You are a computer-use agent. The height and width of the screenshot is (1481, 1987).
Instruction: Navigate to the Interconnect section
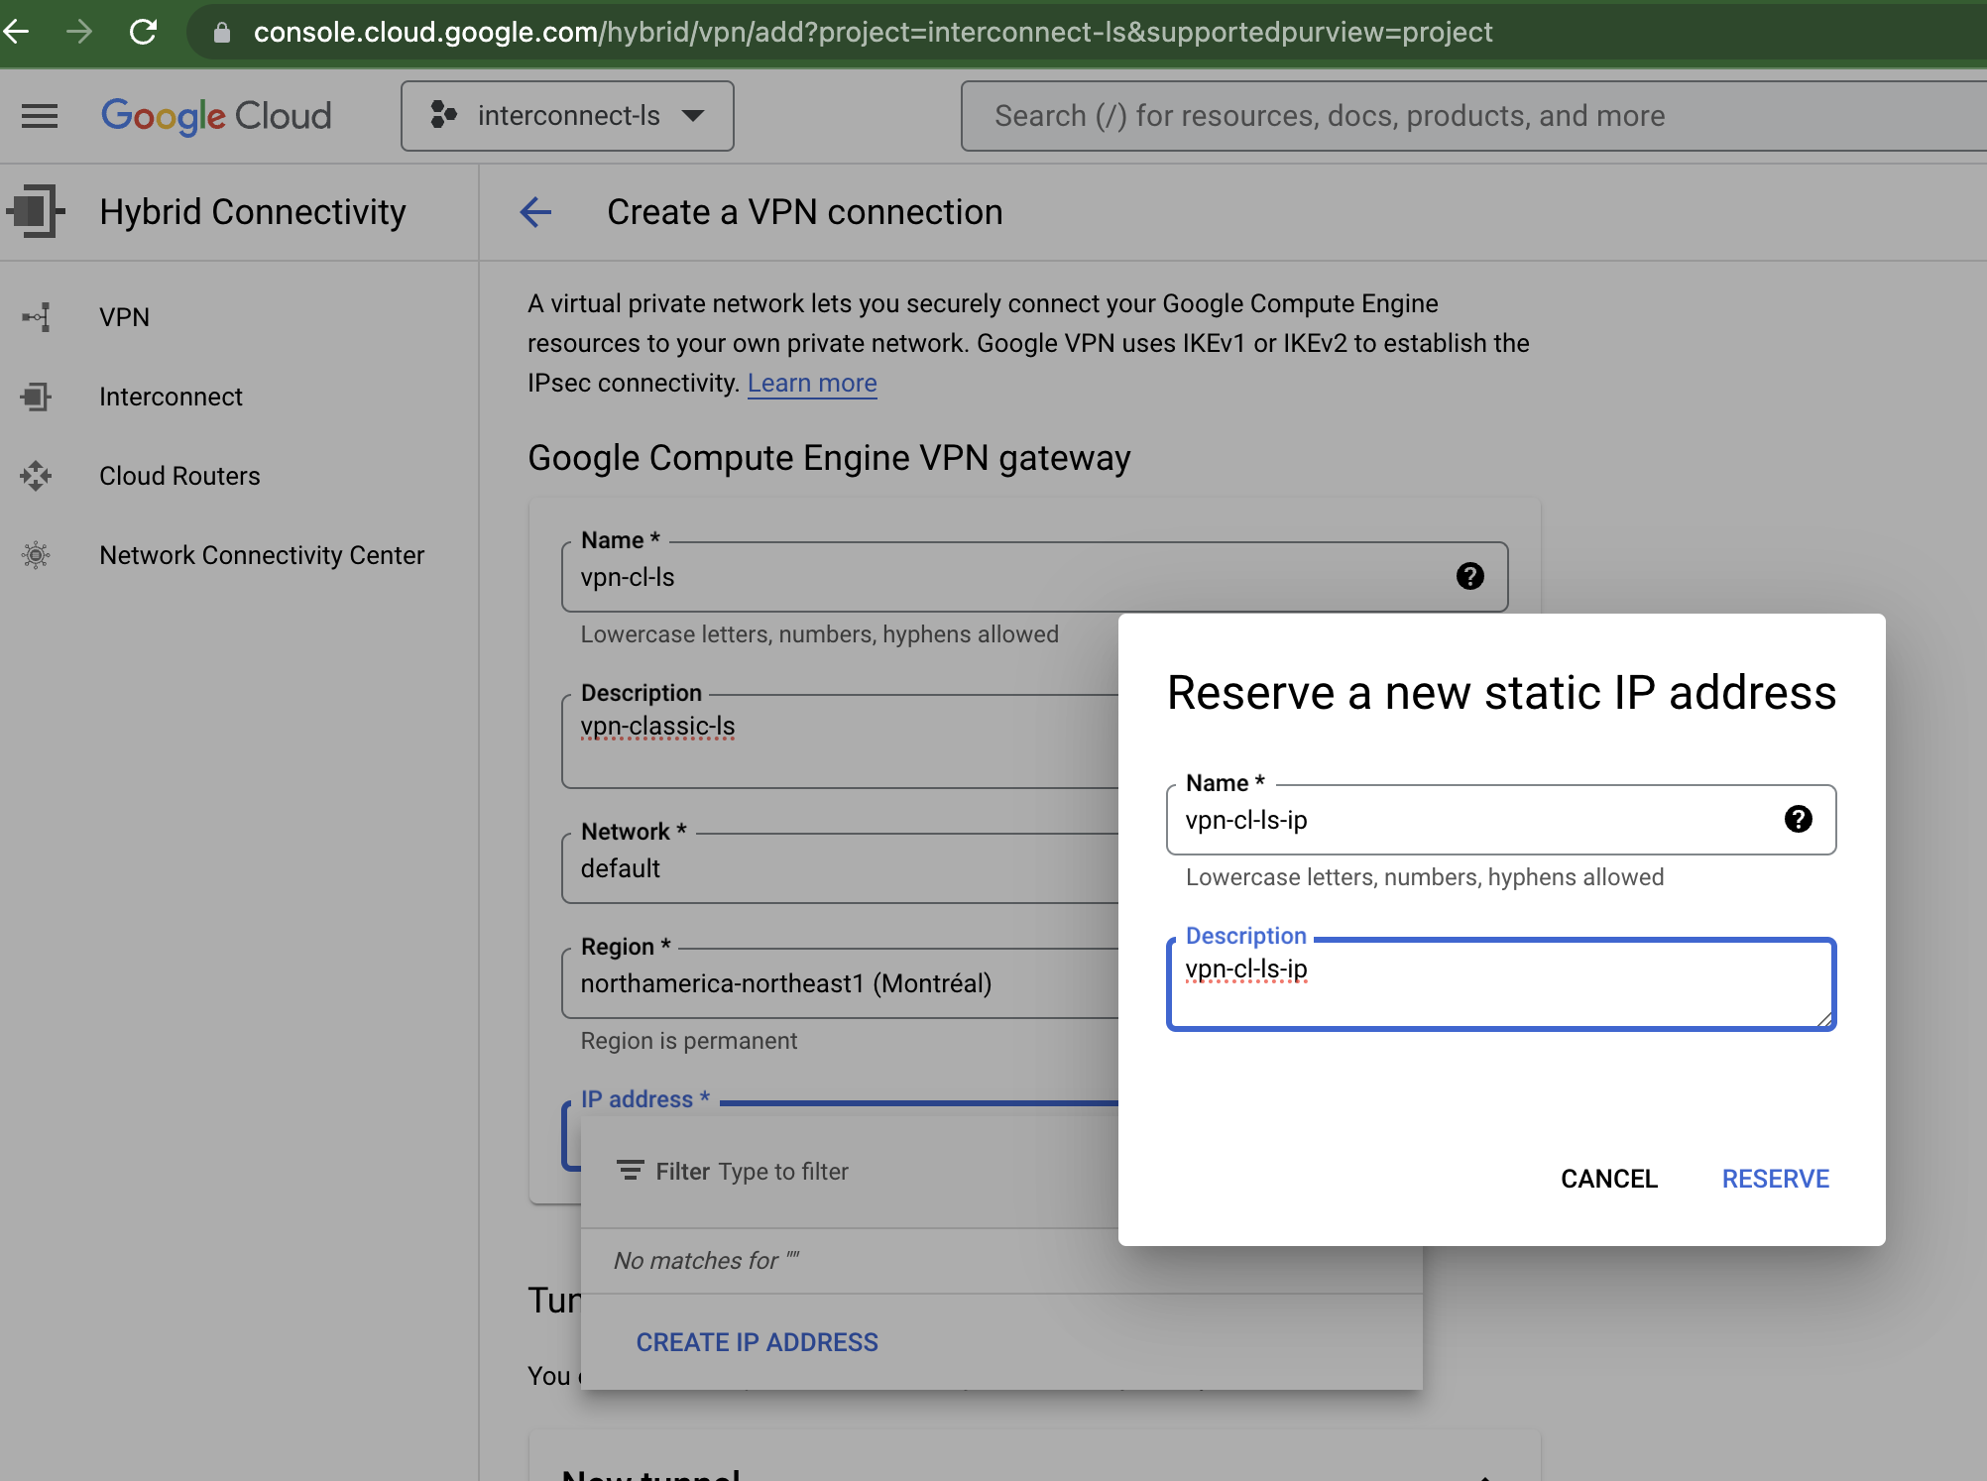(x=171, y=397)
